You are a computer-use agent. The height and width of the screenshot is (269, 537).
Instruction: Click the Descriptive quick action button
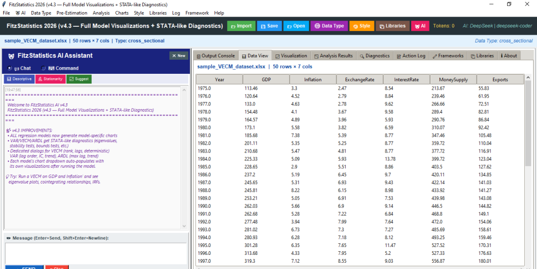coord(19,79)
